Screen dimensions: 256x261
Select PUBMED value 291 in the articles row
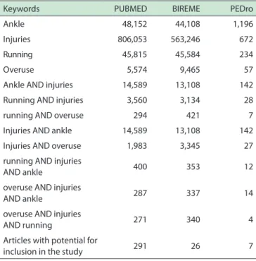click(141, 246)
